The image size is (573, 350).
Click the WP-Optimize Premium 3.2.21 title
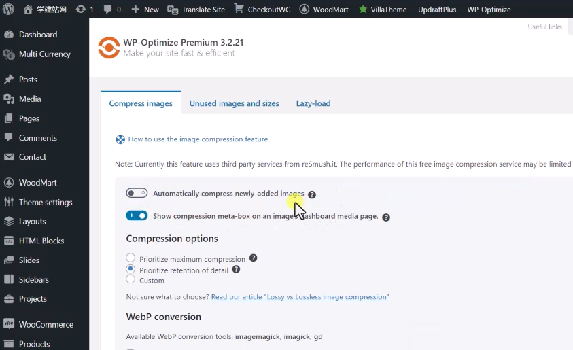pos(183,42)
